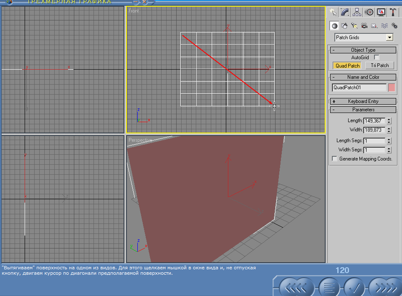Go to next tutorial step
Screen dimensions: 402x296
point(385,288)
